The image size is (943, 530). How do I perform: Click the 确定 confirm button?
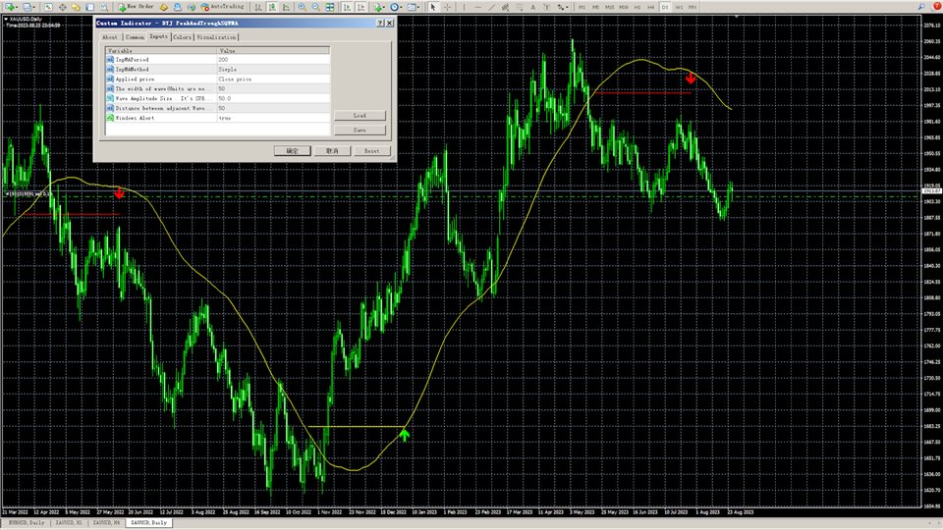click(x=293, y=151)
